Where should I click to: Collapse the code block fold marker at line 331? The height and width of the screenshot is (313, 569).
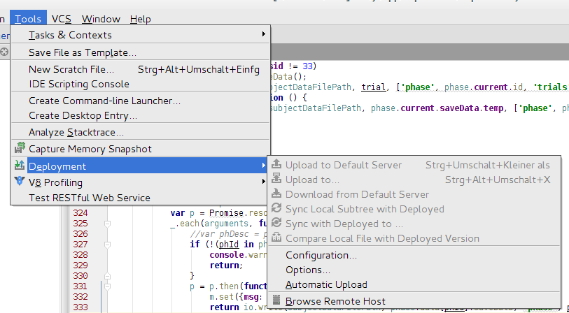[x=107, y=286]
